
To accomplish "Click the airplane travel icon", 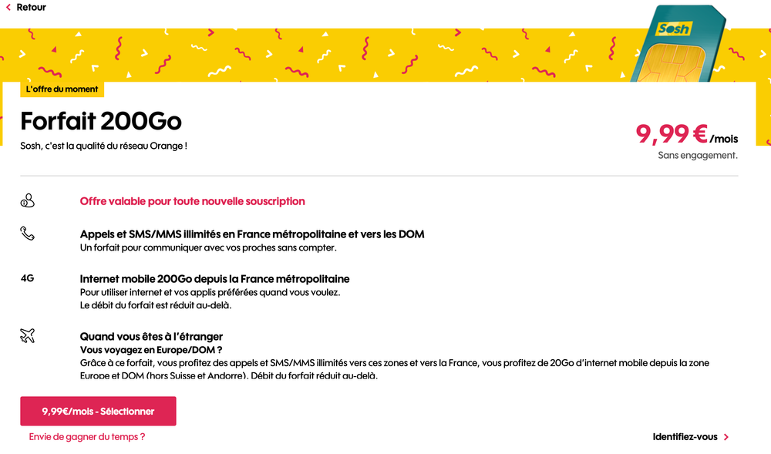I will tap(28, 336).
